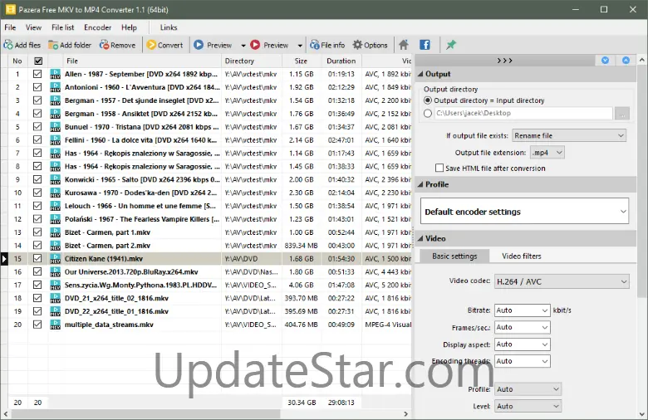Click the Pazera app icon in title bar
648x420 pixels.
click(x=10, y=9)
